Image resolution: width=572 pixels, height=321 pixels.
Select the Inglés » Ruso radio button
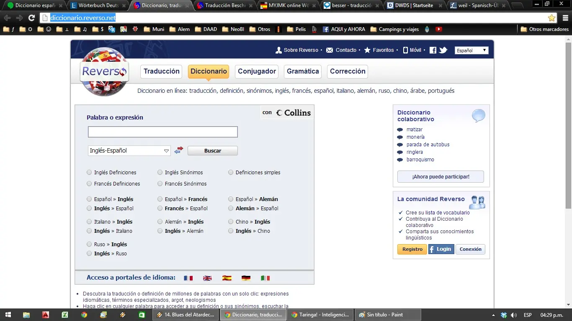pos(89,253)
